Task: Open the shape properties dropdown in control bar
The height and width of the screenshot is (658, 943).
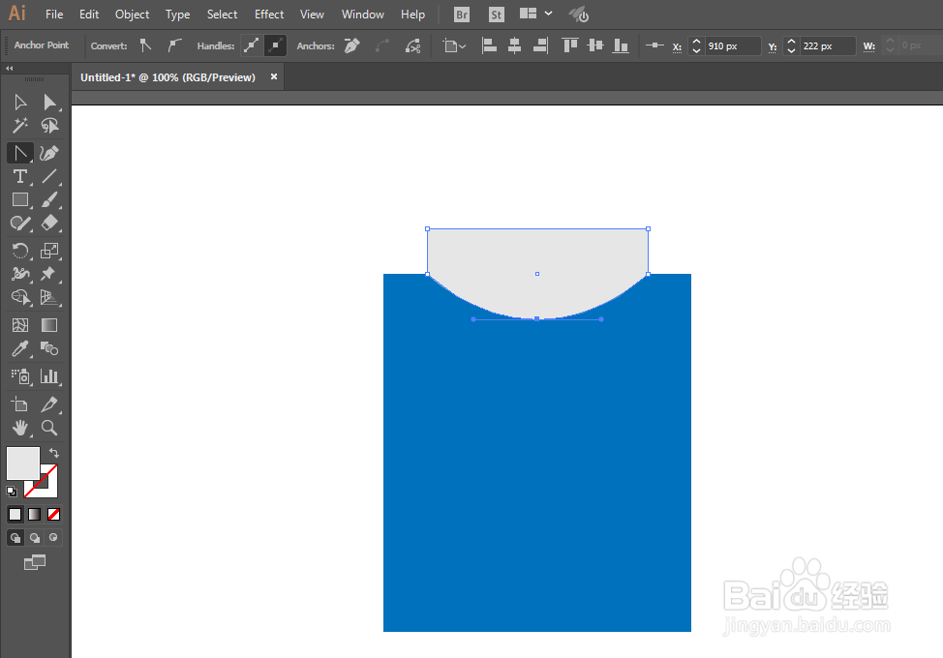Action: (x=453, y=45)
